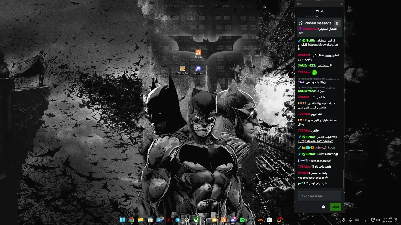Image resolution: width=401 pixels, height=225 pixels.
Task: Click the green emote sent by 778faha
Action: pos(315,72)
